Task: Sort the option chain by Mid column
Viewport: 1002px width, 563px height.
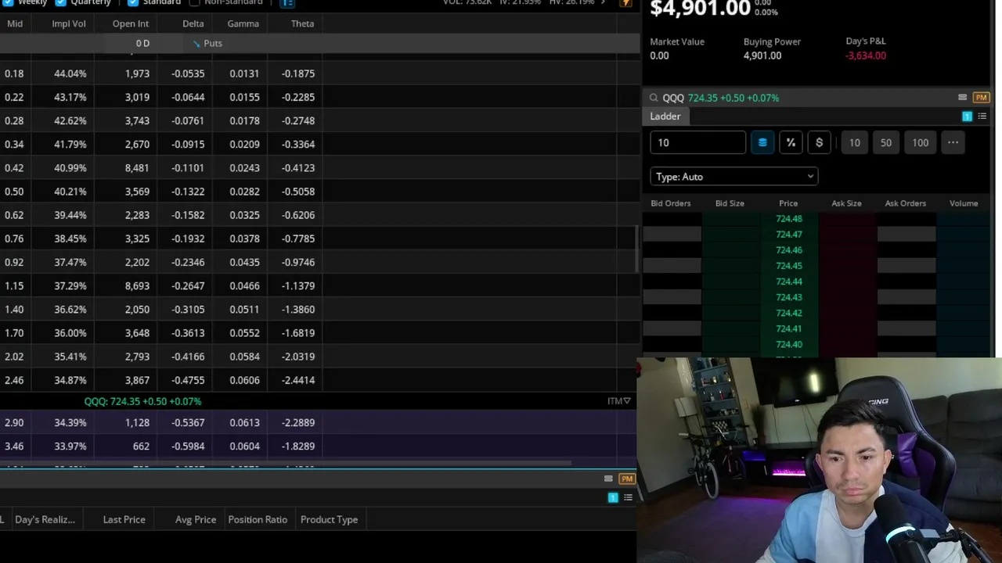Action: click(x=15, y=23)
